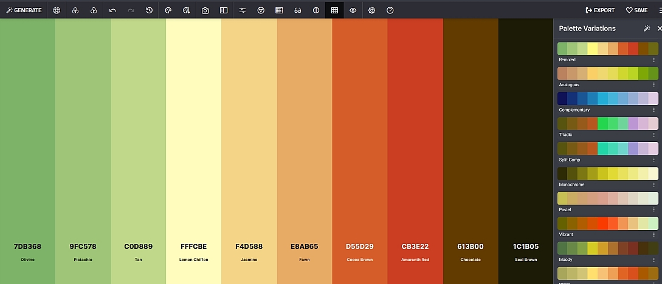Screen dimensions: 662x284
Task: Select the Monochrome palette variation strip
Action: click(x=607, y=174)
